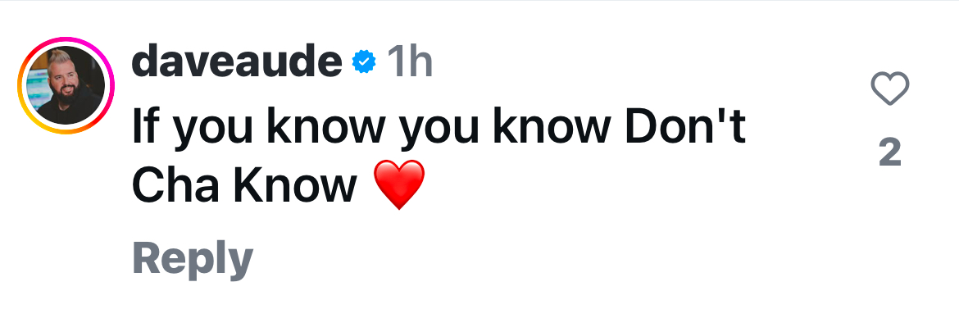Open the commenter's profile from the bold name
Image resolution: width=959 pixels, height=332 pixels.
(237, 61)
